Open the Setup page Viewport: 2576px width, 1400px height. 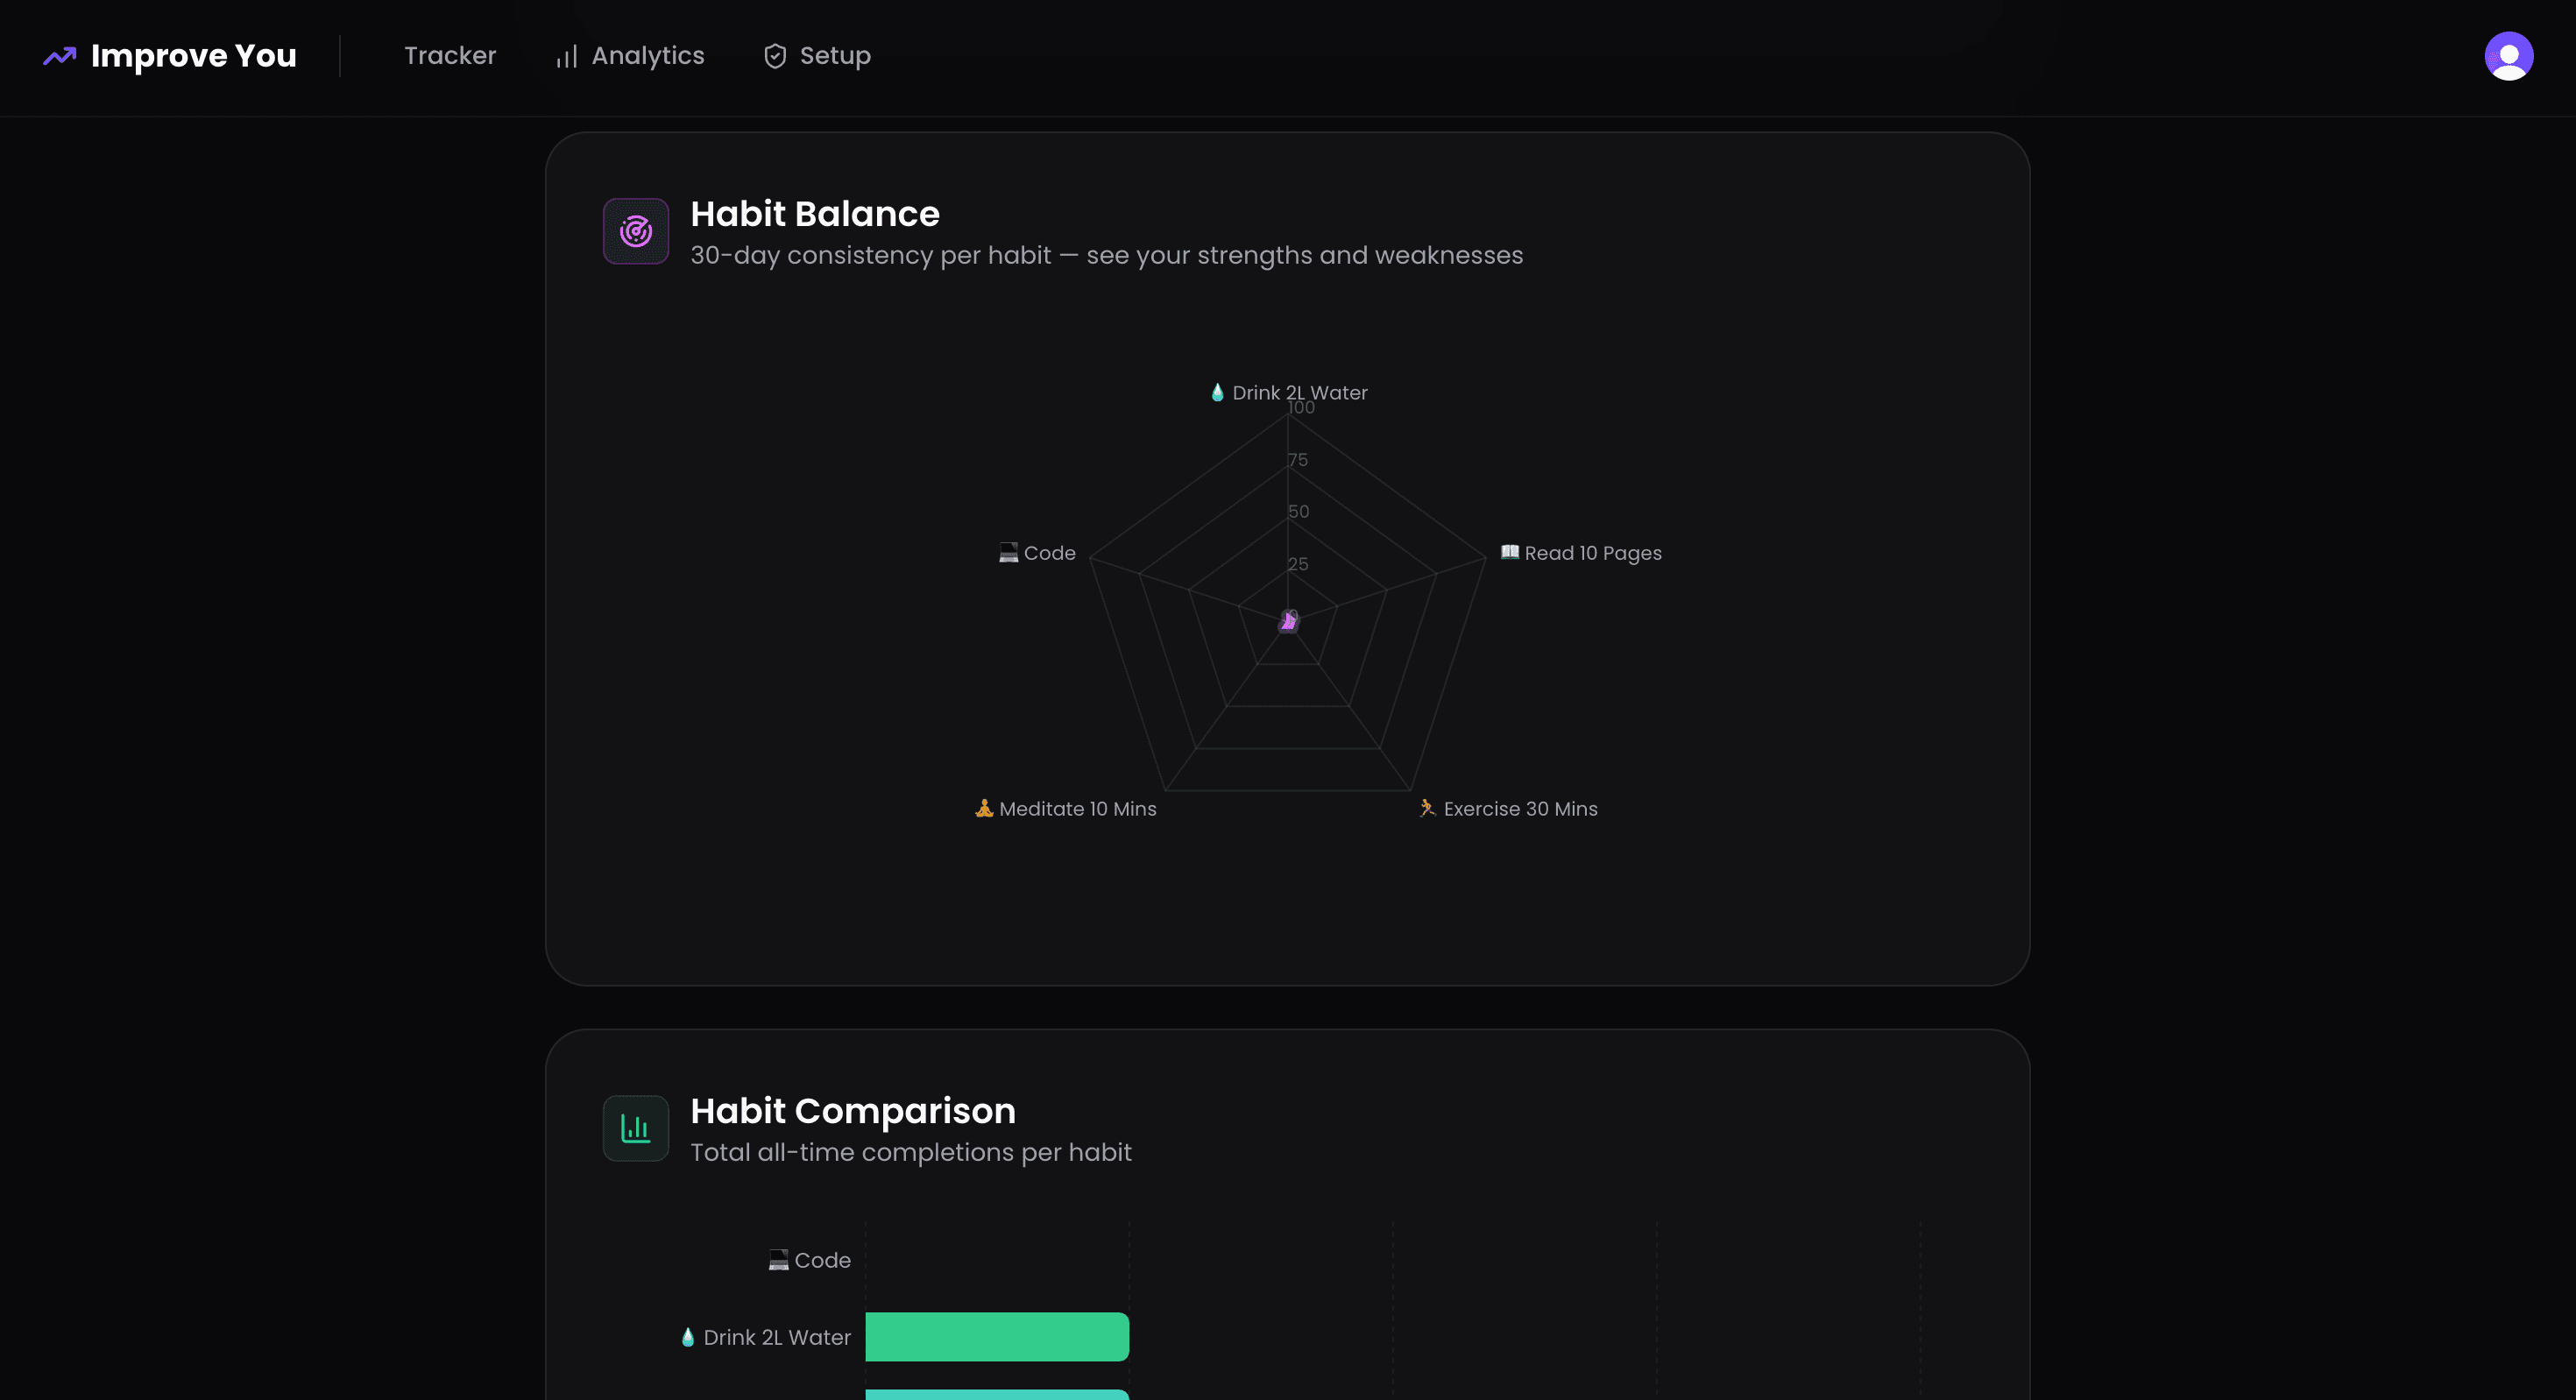pos(834,56)
